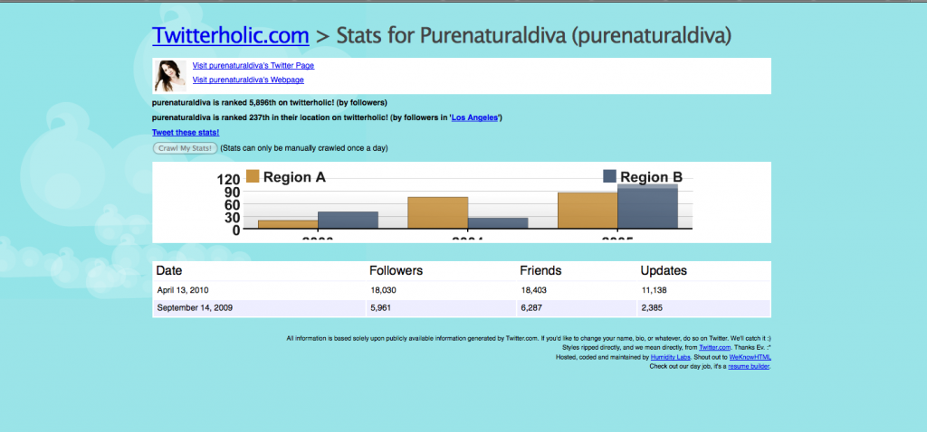Click the middle tall orange bar
927x432 pixels.
438,212
